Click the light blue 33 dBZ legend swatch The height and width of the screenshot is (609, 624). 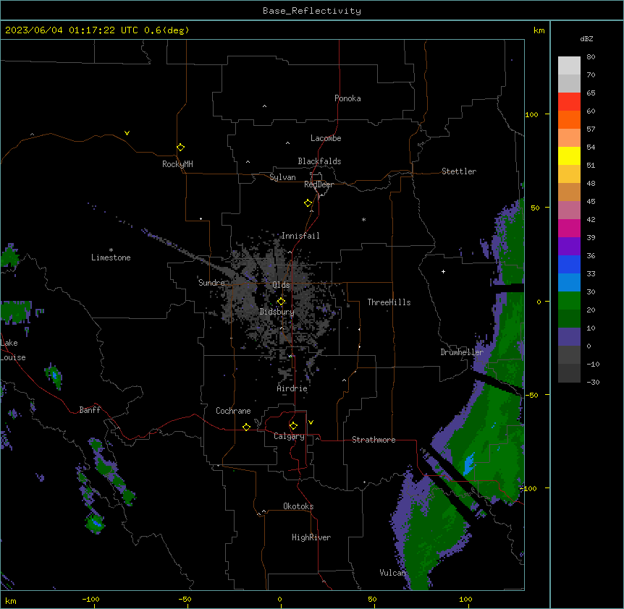(569, 282)
